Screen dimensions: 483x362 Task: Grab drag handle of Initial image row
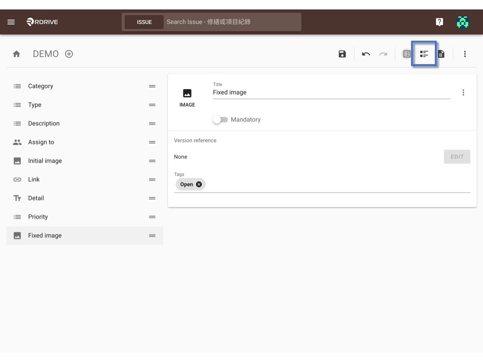152,161
